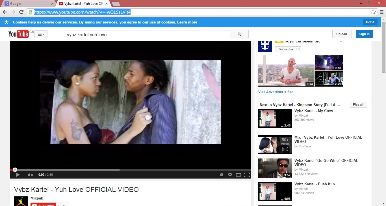The width and height of the screenshot is (386, 206).
Task: Click the 50+ videos mix thumbnail
Action: coord(275,145)
